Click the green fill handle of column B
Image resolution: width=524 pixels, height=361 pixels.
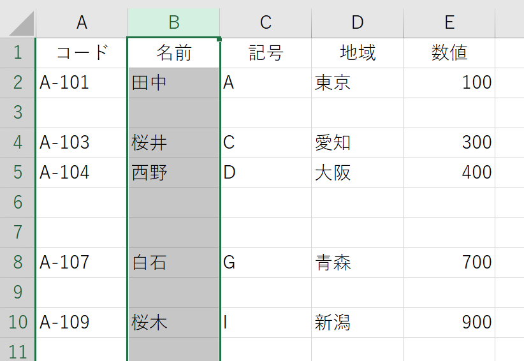pos(219,39)
